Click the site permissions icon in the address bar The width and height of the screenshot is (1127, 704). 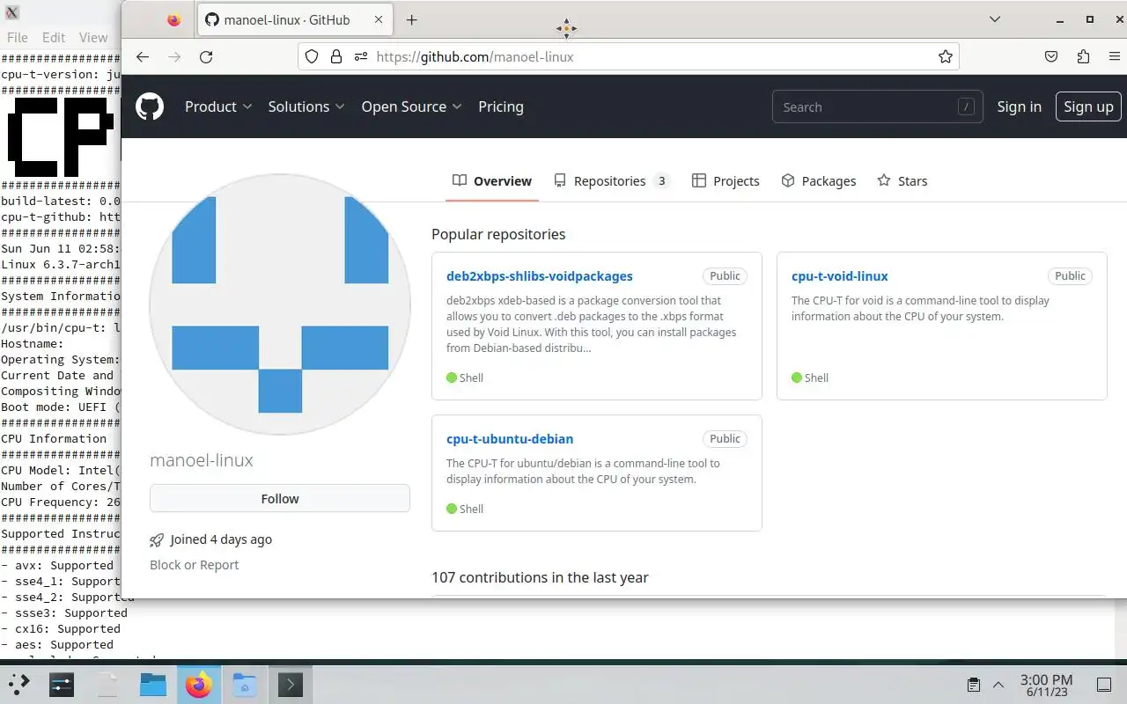click(x=360, y=56)
